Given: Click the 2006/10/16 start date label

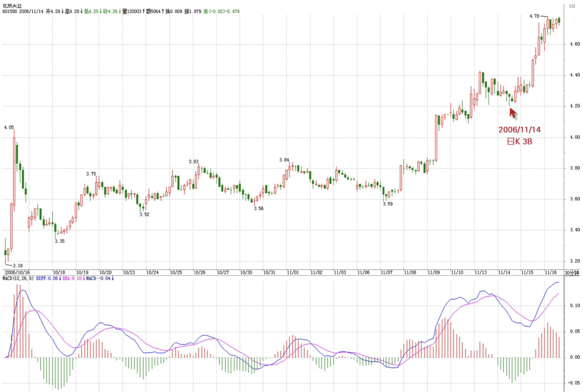Looking at the screenshot, I should [18, 273].
